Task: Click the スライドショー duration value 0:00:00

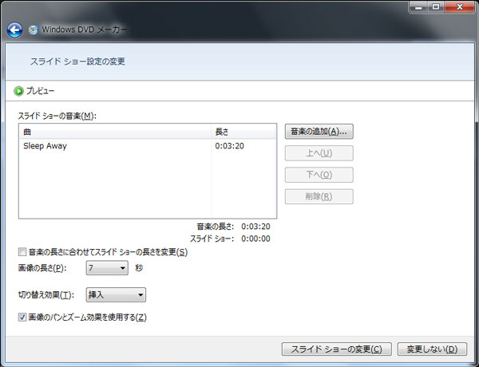Action: [255, 239]
